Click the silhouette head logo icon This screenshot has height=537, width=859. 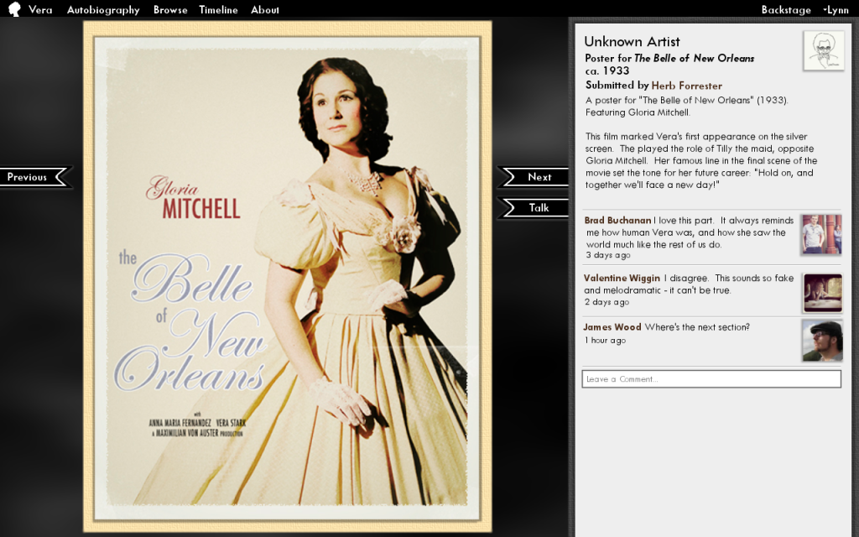14,9
